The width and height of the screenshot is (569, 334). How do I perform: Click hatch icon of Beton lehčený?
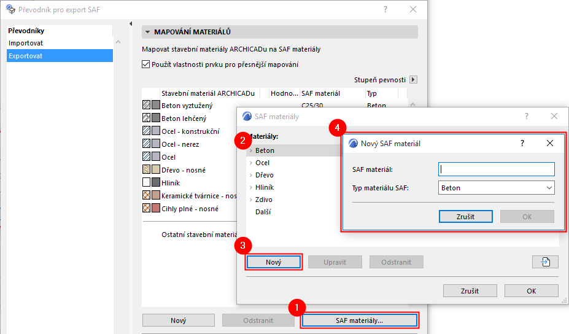pyautogui.click(x=146, y=118)
